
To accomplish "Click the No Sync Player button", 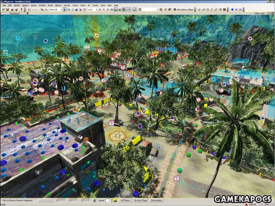I will [141, 200].
